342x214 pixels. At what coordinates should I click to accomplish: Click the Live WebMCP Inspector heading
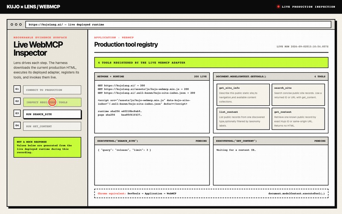pos(38,49)
